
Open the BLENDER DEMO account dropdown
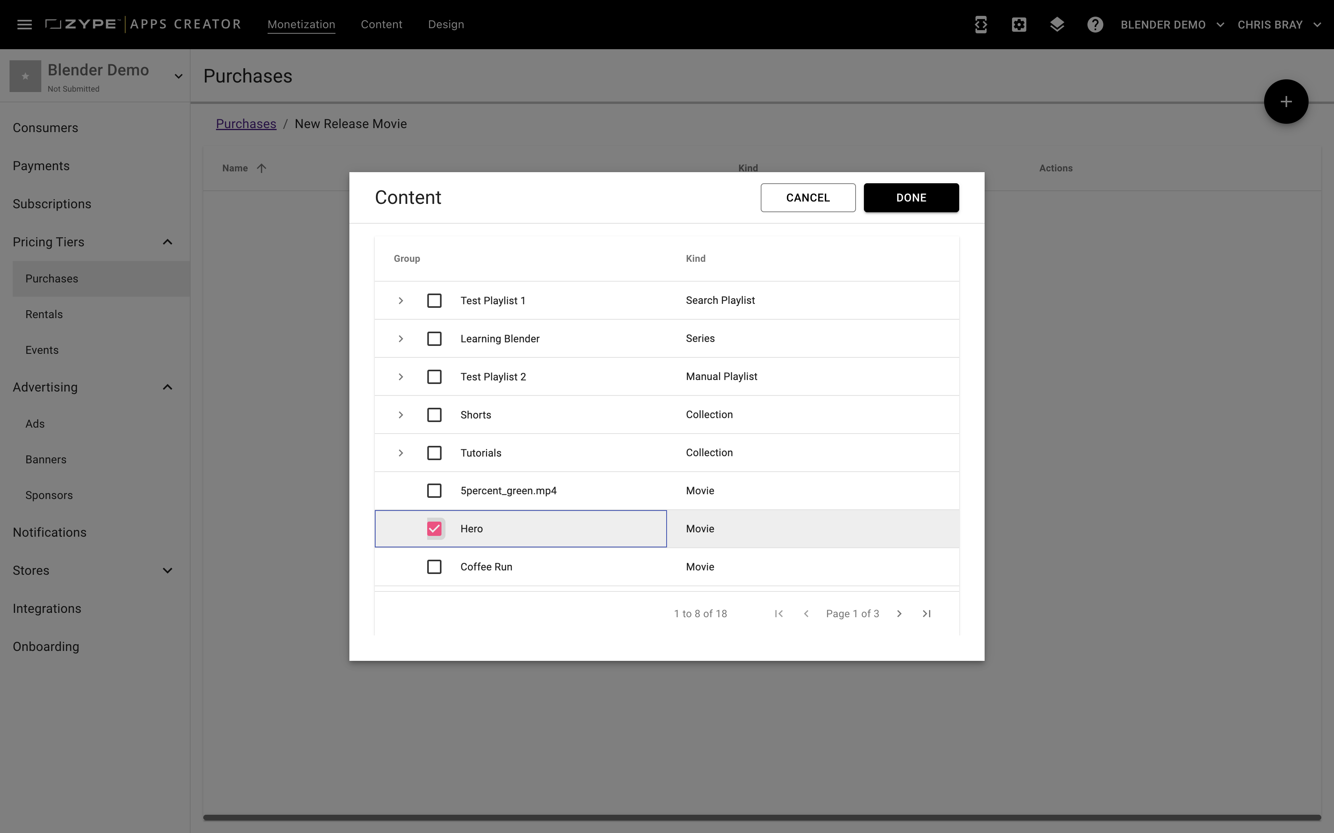coord(1172,24)
